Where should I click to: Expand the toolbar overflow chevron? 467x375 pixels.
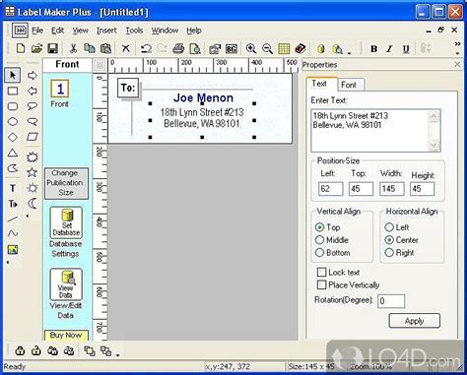click(457, 43)
